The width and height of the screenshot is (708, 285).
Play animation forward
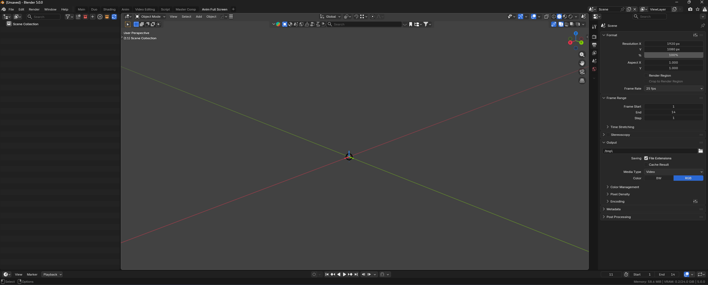tap(344, 274)
